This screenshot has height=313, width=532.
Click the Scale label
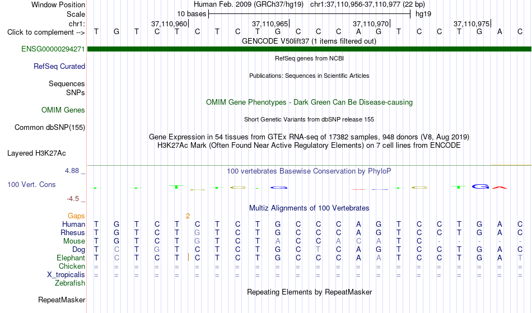coord(76,14)
